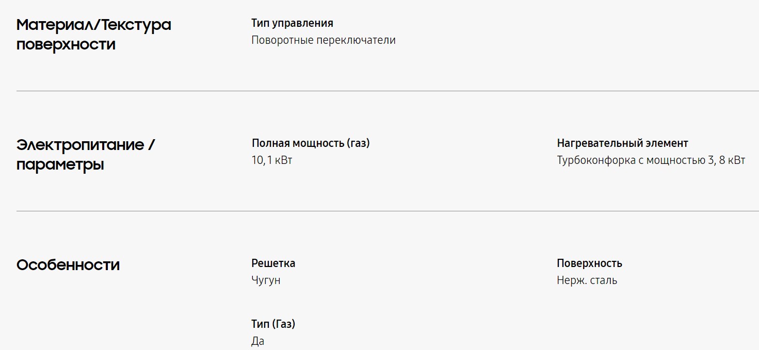Click the word 'Электропитание' in the heading
Image resolution: width=759 pixels, height=350 pixels.
pos(80,145)
